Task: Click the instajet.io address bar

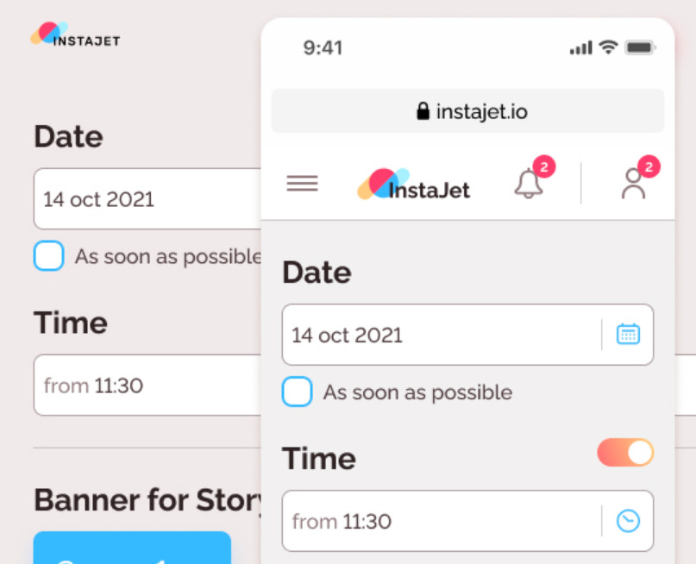Action: pos(468,111)
